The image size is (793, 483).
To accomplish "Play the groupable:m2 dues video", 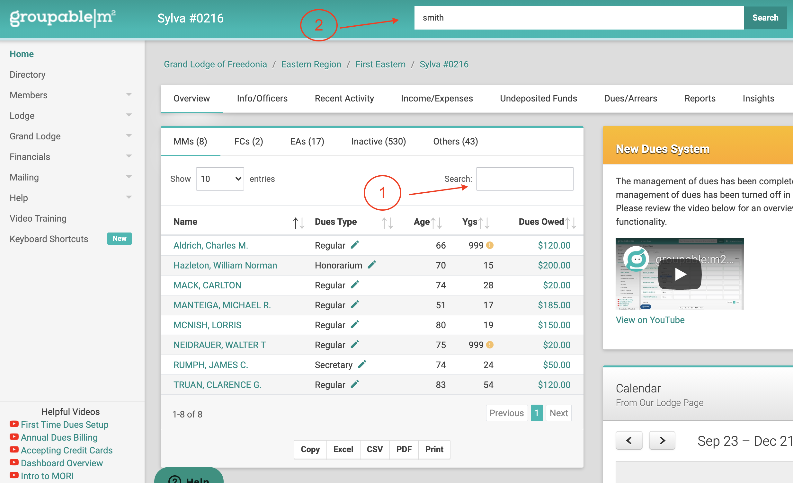I will [680, 274].
